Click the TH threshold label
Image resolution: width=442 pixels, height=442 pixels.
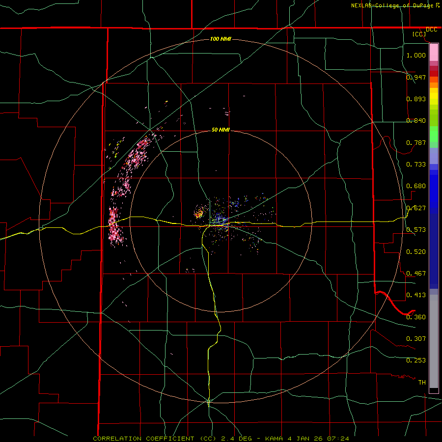422,383
